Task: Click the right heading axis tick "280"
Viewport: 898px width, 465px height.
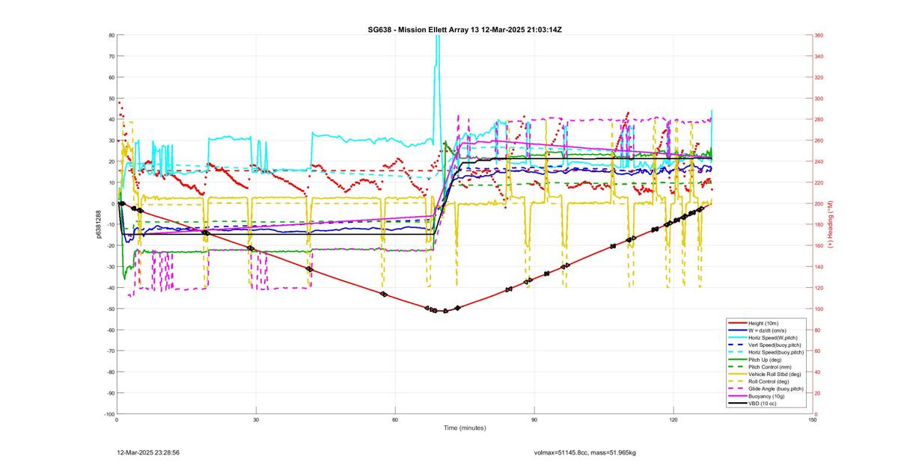Action: coord(819,120)
